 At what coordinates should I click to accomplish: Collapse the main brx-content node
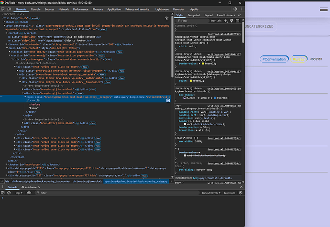tap(7, 48)
